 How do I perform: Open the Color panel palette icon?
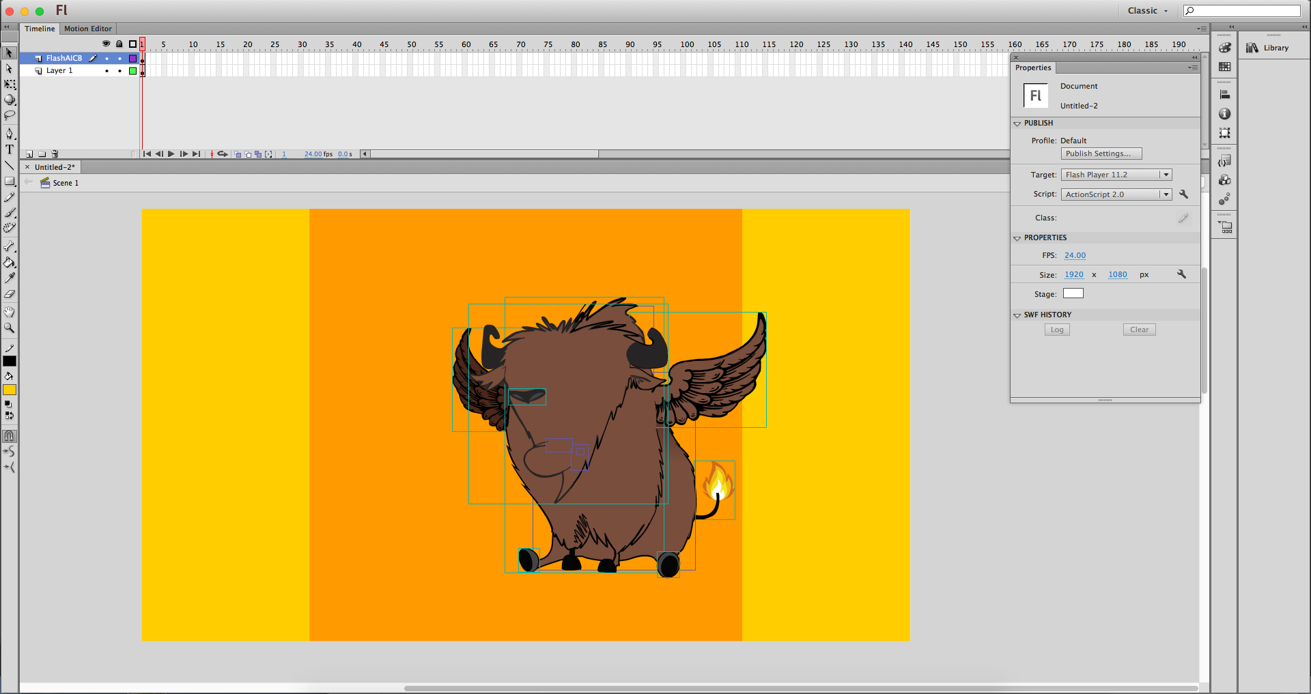1225,48
